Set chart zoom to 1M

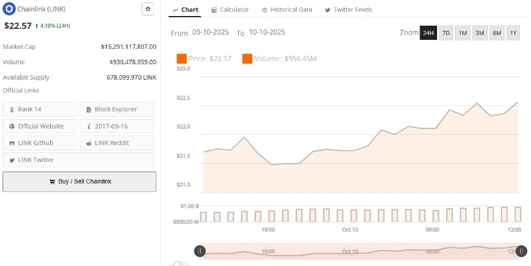463,33
